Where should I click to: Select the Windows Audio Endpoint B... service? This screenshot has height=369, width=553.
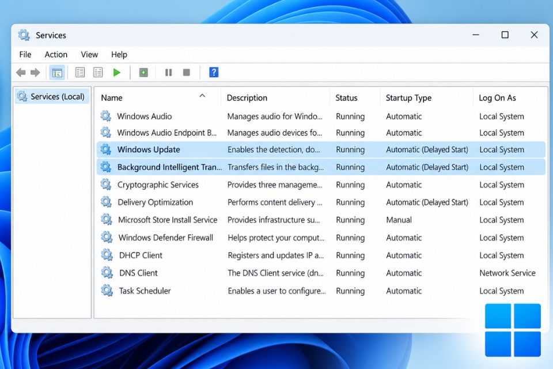[x=167, y=133]
